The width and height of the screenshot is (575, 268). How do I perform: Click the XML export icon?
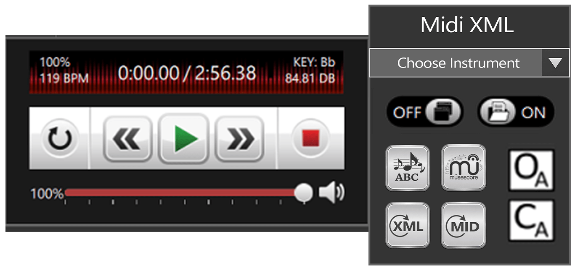(407, 226)
